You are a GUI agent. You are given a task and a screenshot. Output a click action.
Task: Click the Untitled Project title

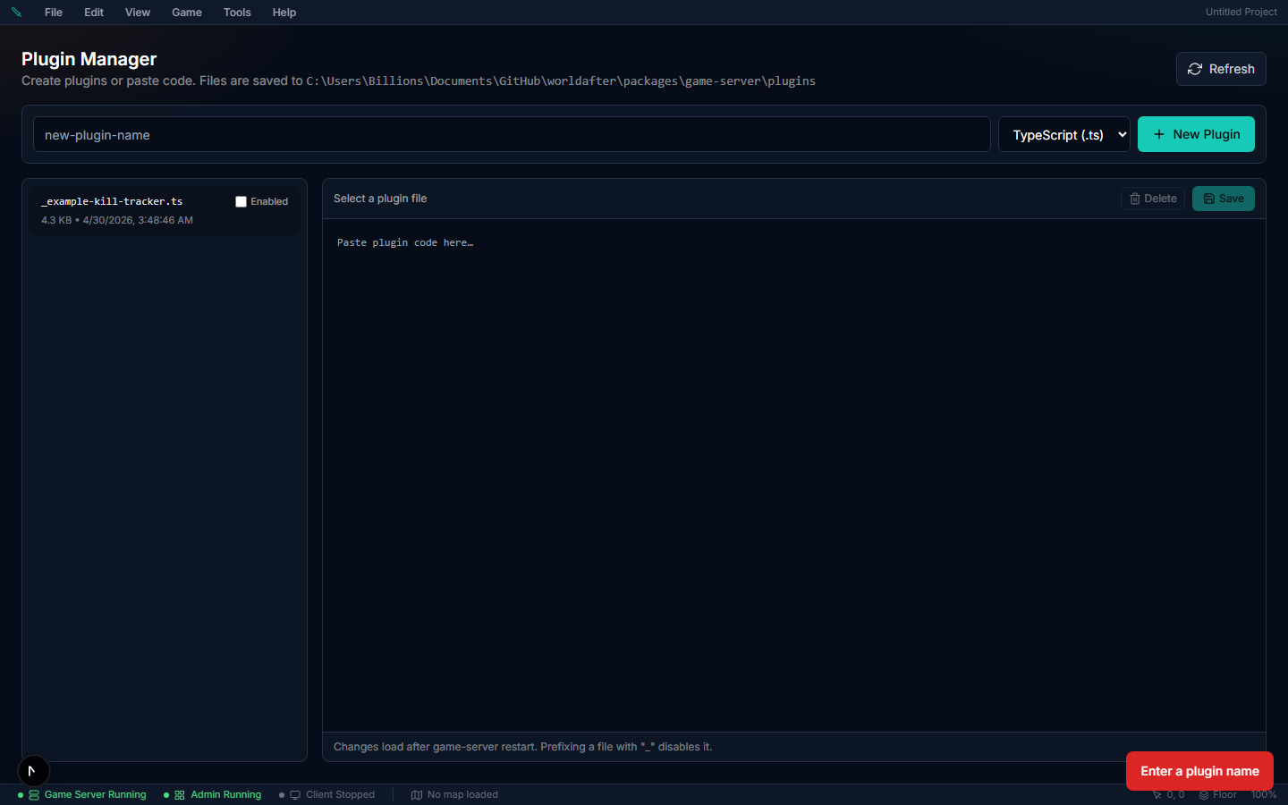(x=1241, y=13)
